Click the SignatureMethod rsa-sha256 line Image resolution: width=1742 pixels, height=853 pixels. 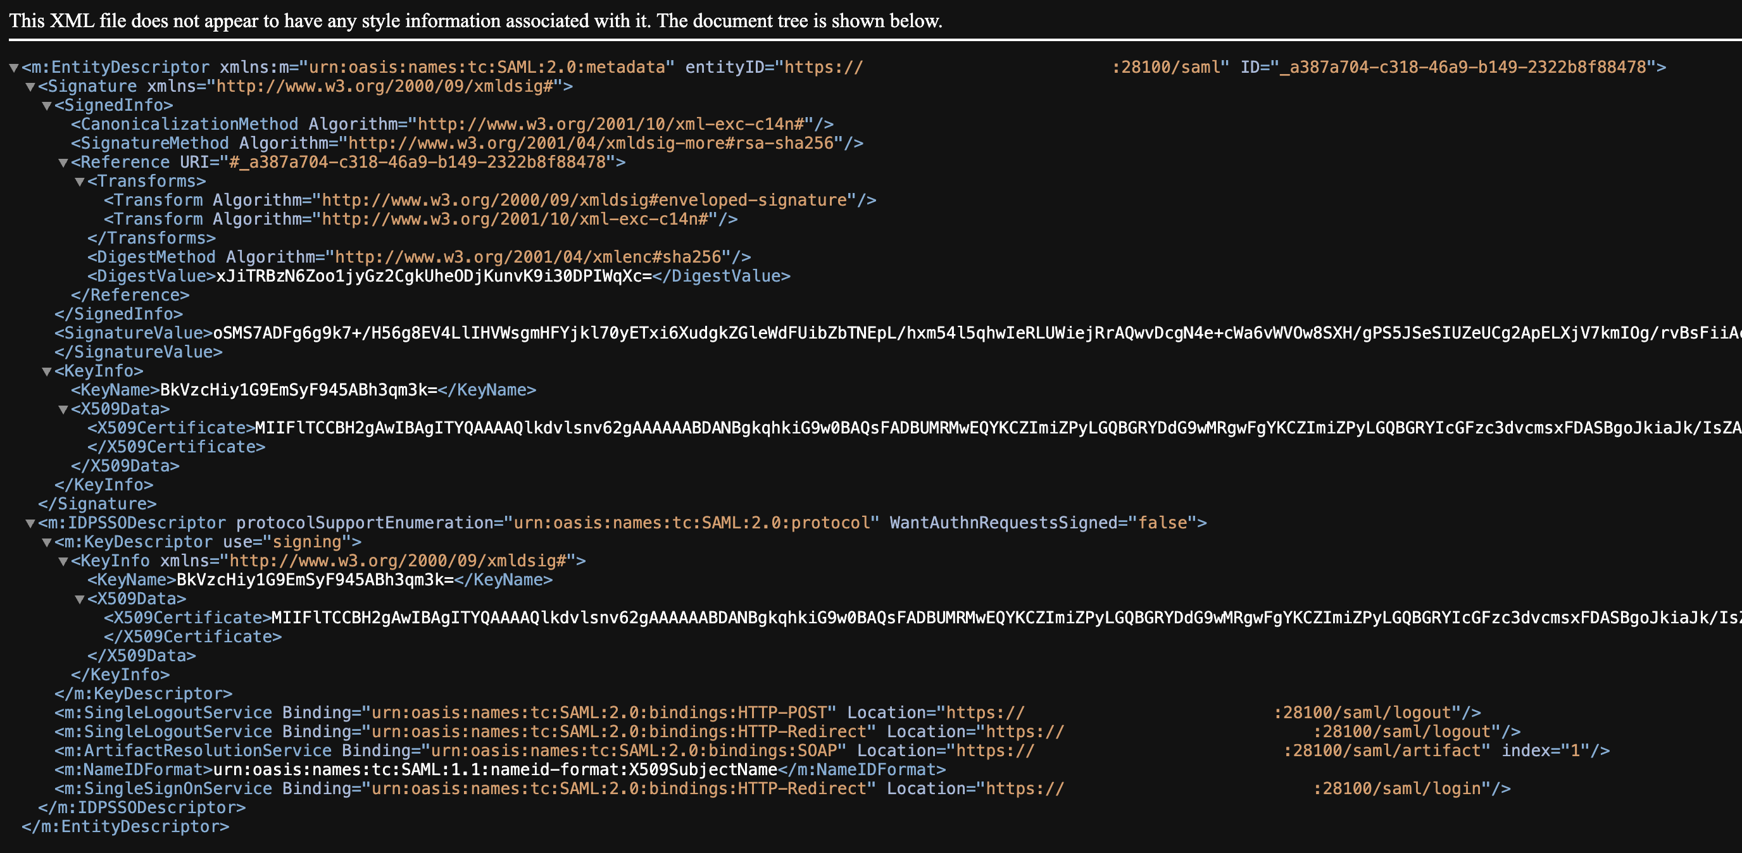pyautogui.click(x=467, y=143)
